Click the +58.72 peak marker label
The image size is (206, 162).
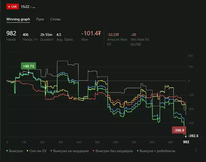coord(29,66)
